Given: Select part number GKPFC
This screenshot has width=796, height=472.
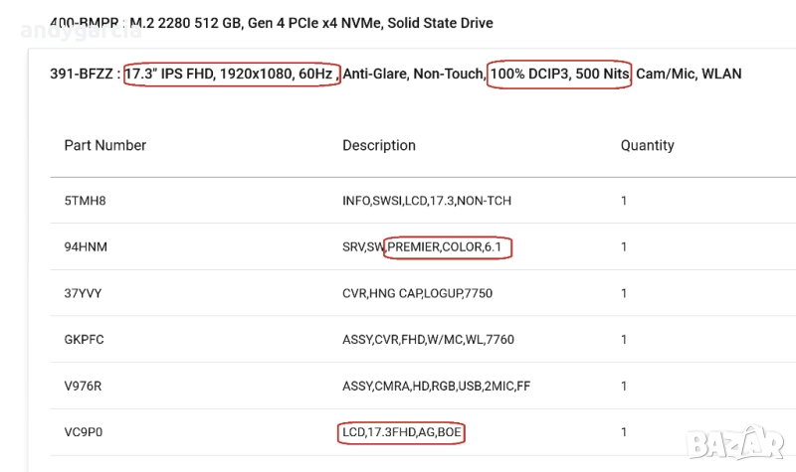Looking at the screenshot, I should (x=85, y=340).
